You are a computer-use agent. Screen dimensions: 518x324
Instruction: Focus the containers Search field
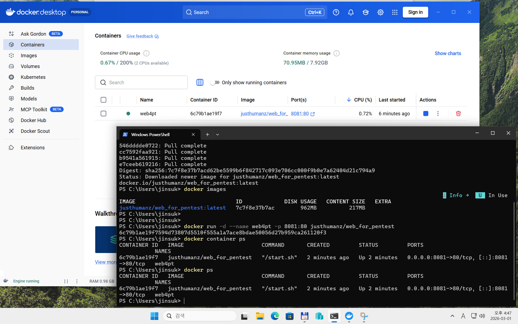click(x=141, y=82)
